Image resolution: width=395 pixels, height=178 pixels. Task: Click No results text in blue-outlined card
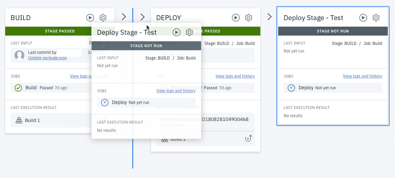[x=293, y=116]
